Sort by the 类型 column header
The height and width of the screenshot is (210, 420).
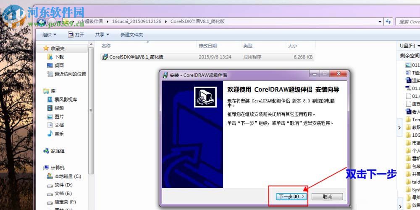click(x=248, y=46)
